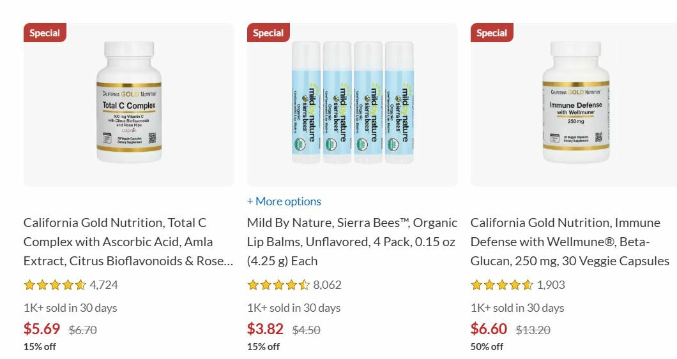
Task: Click the Immune Defense bottle image
Action: [575, 102]
